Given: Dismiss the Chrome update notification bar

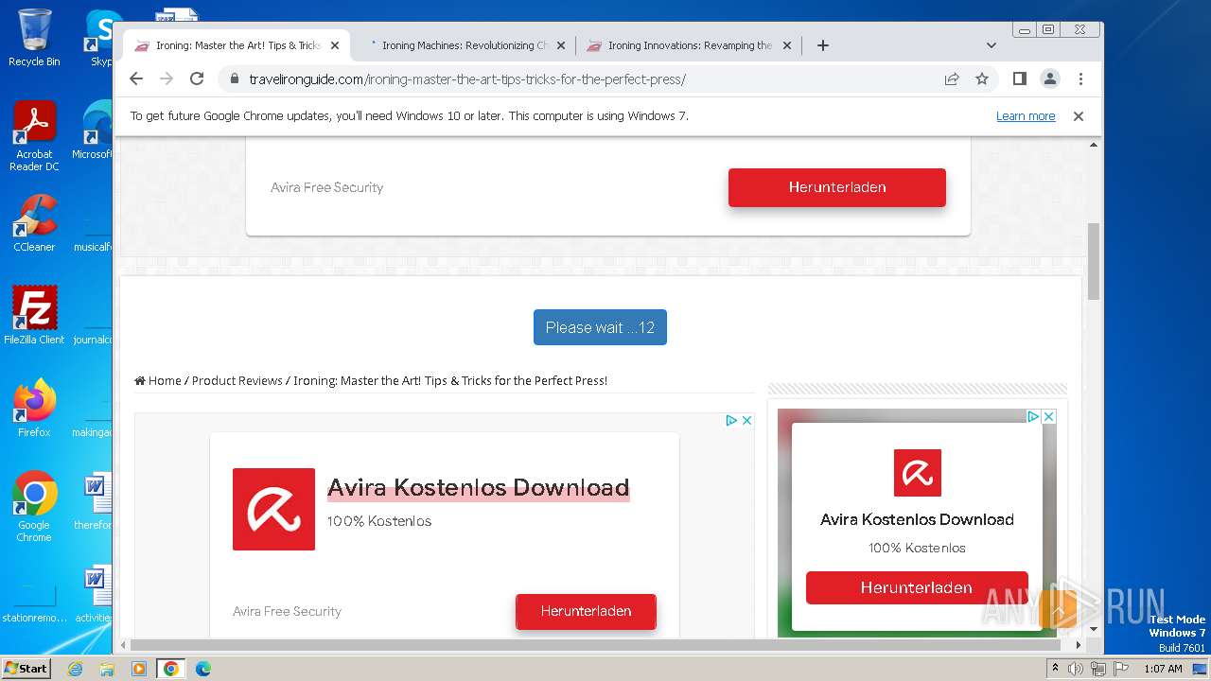Looking at the screenshot, I should click(1078, 116).
